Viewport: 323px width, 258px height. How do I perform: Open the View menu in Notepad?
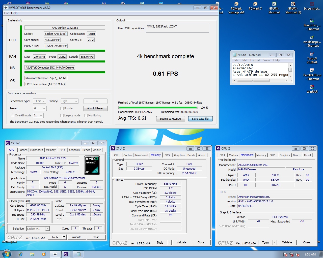click(266, 60)
